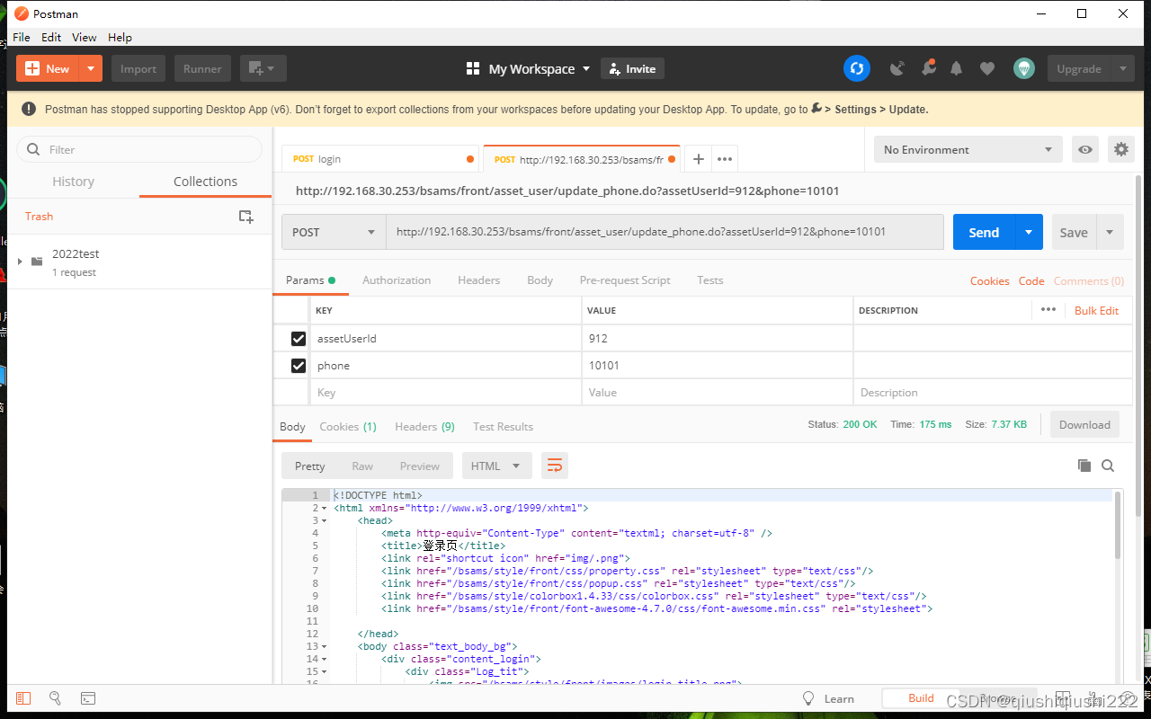Click the blue sync status icon

point(857,68)
